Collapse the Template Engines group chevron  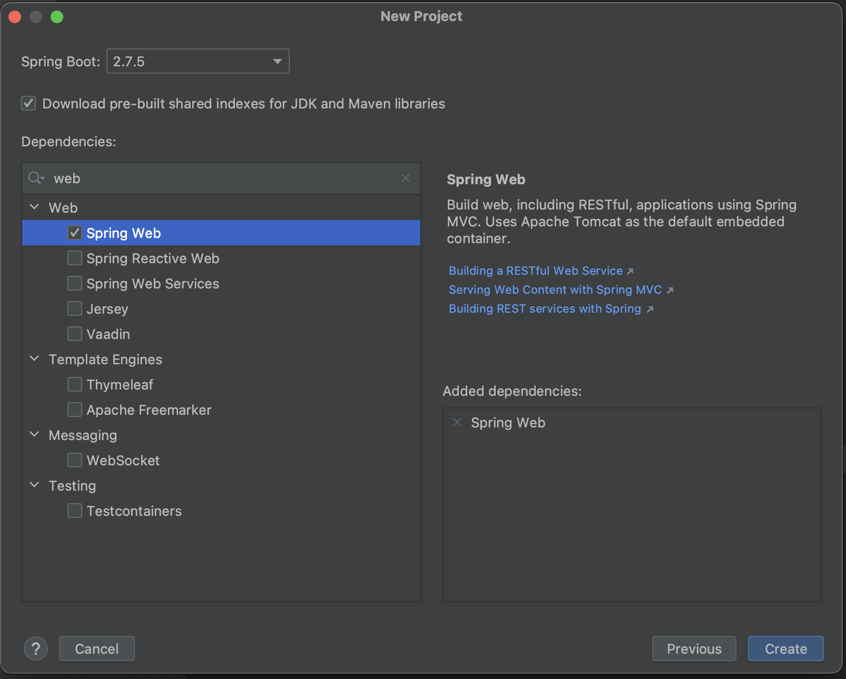click(35, 358)
